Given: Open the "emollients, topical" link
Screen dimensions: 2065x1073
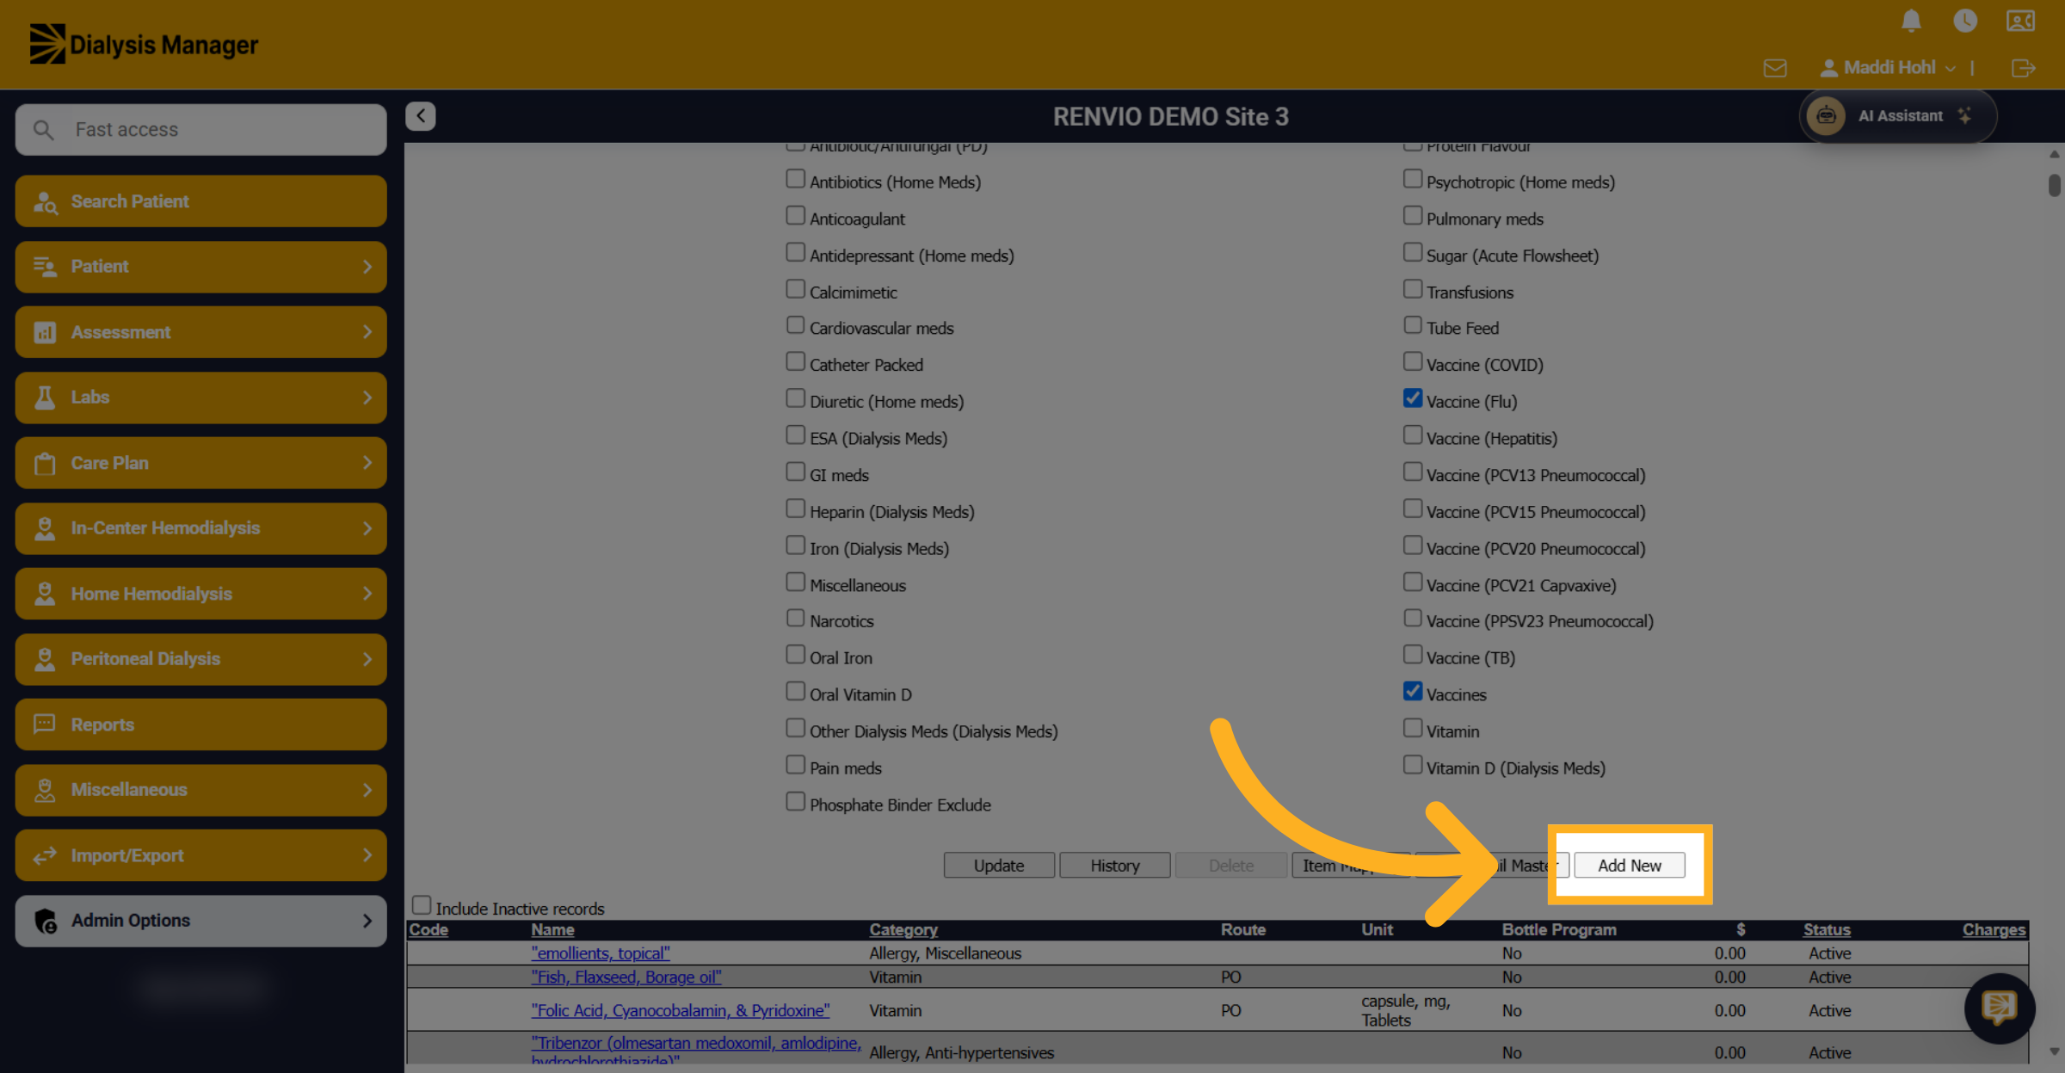Looking at the screenshot, I should [x=601, y=953].
